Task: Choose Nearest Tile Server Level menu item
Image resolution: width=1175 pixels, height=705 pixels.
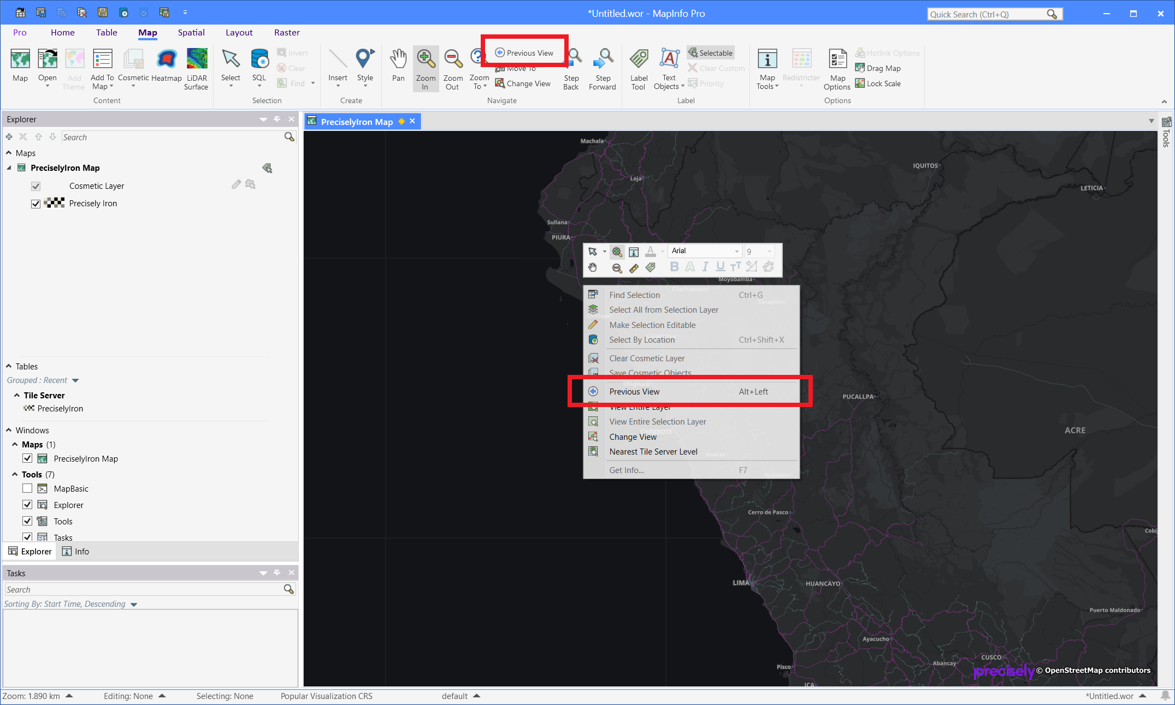Action: point(653,451)
